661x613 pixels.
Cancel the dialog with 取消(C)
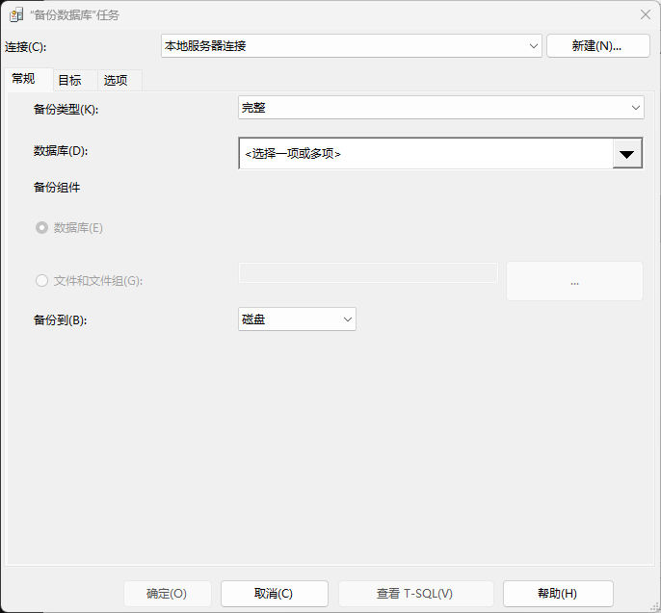tap(274, 594)
